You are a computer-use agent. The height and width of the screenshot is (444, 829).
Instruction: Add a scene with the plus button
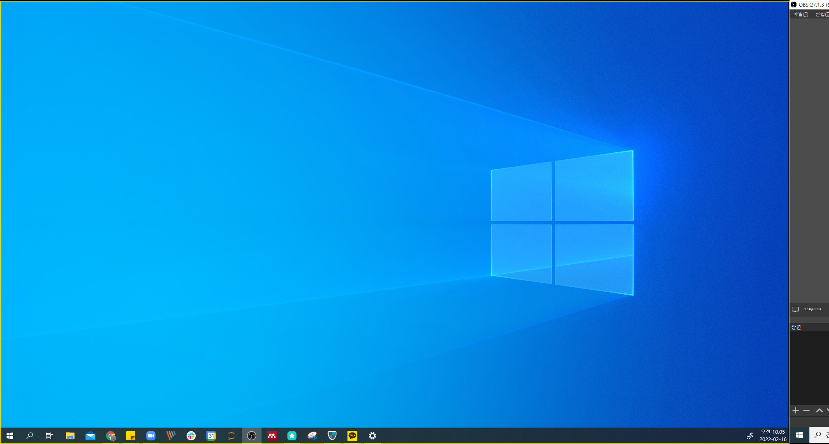pyautogui.click(x=796, y=410)
